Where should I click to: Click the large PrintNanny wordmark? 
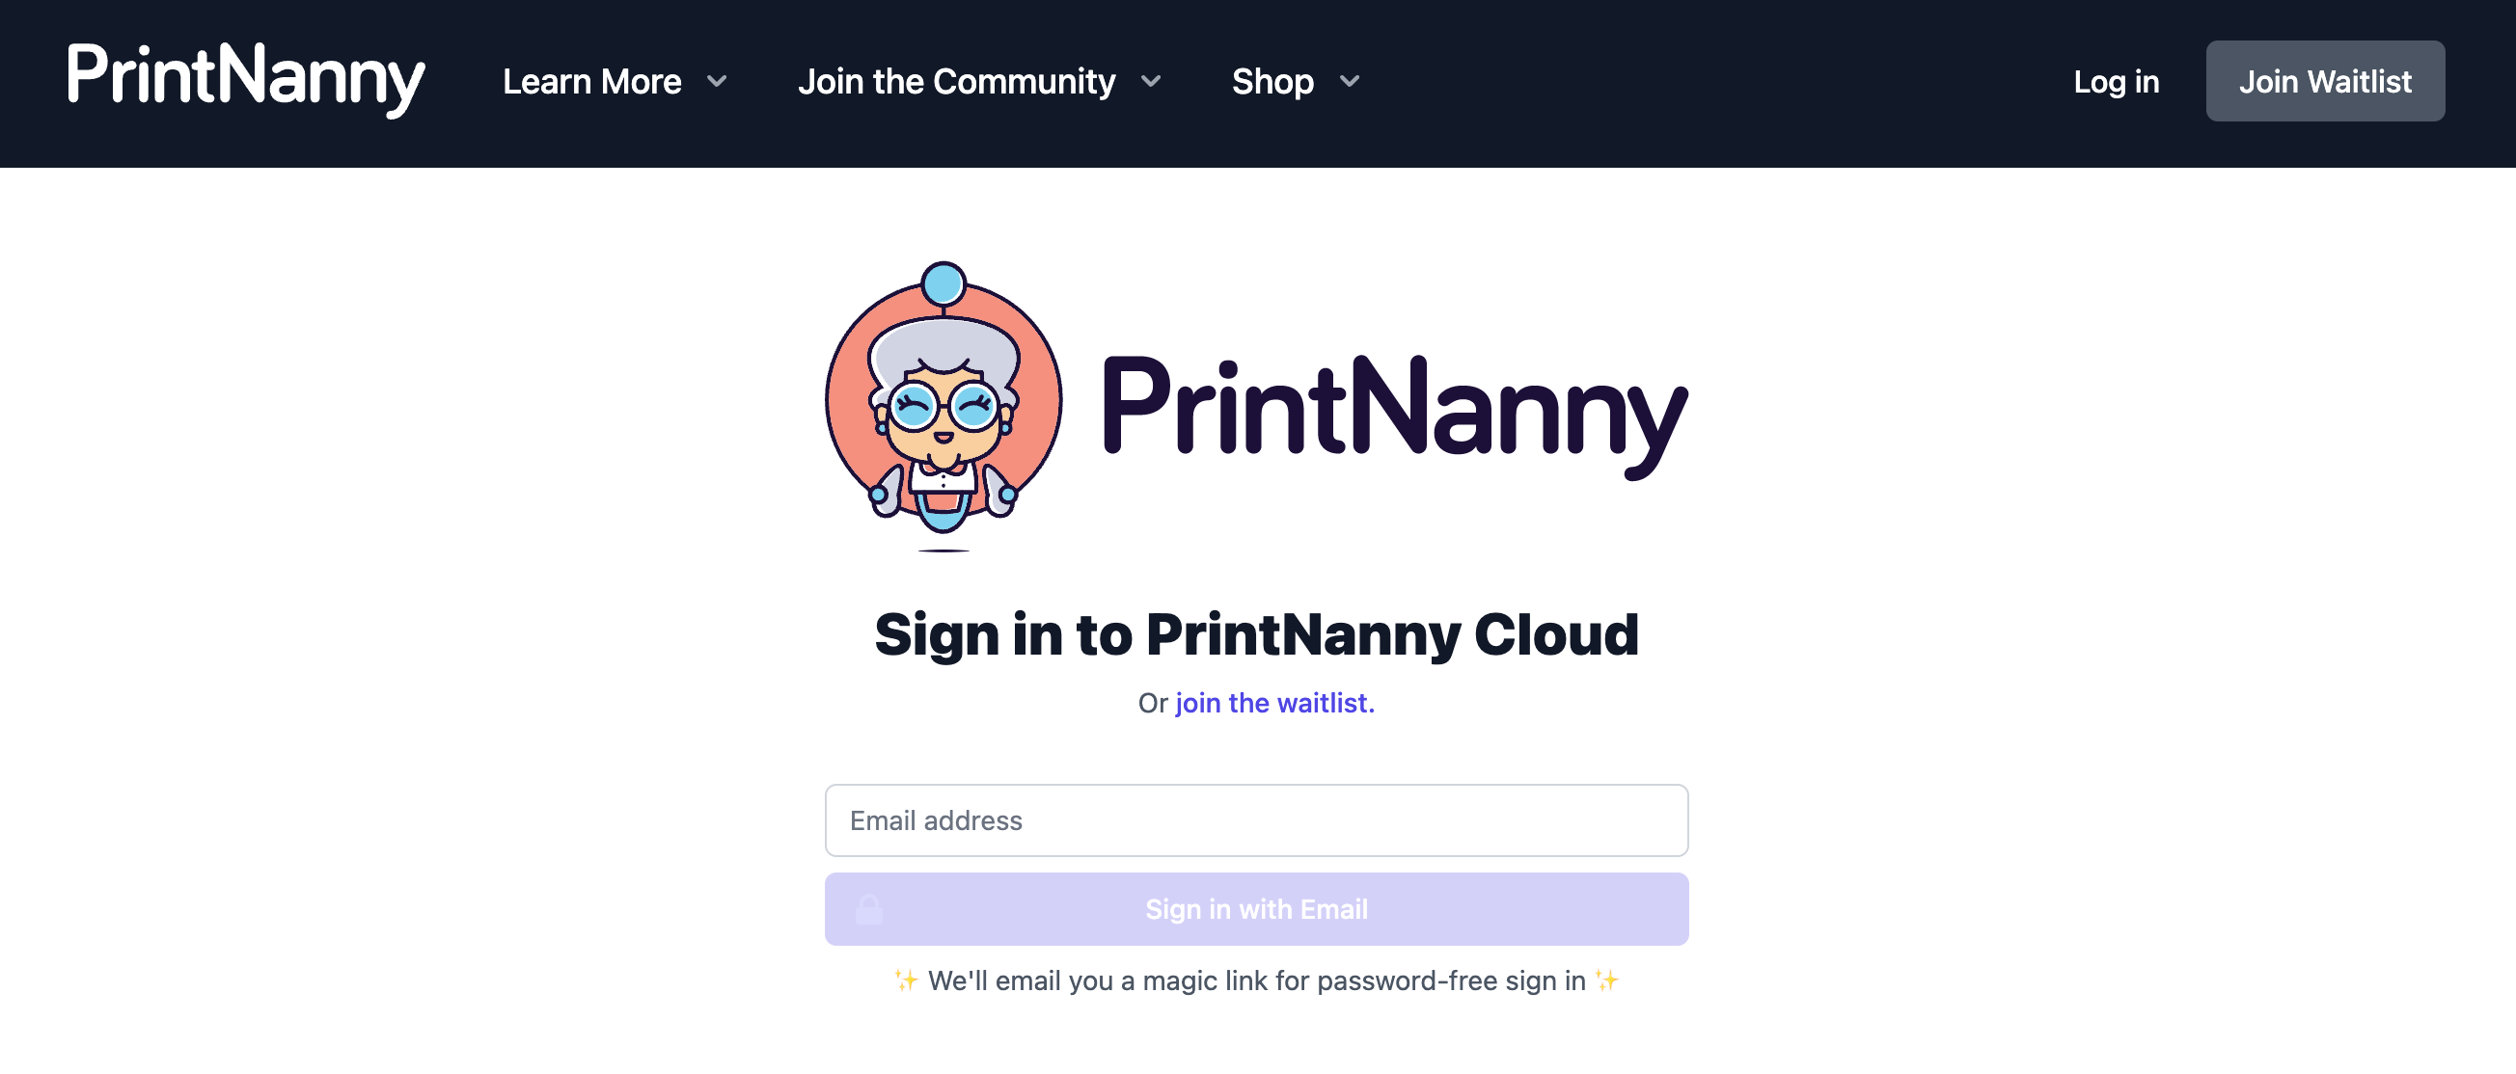point(1394,413)
